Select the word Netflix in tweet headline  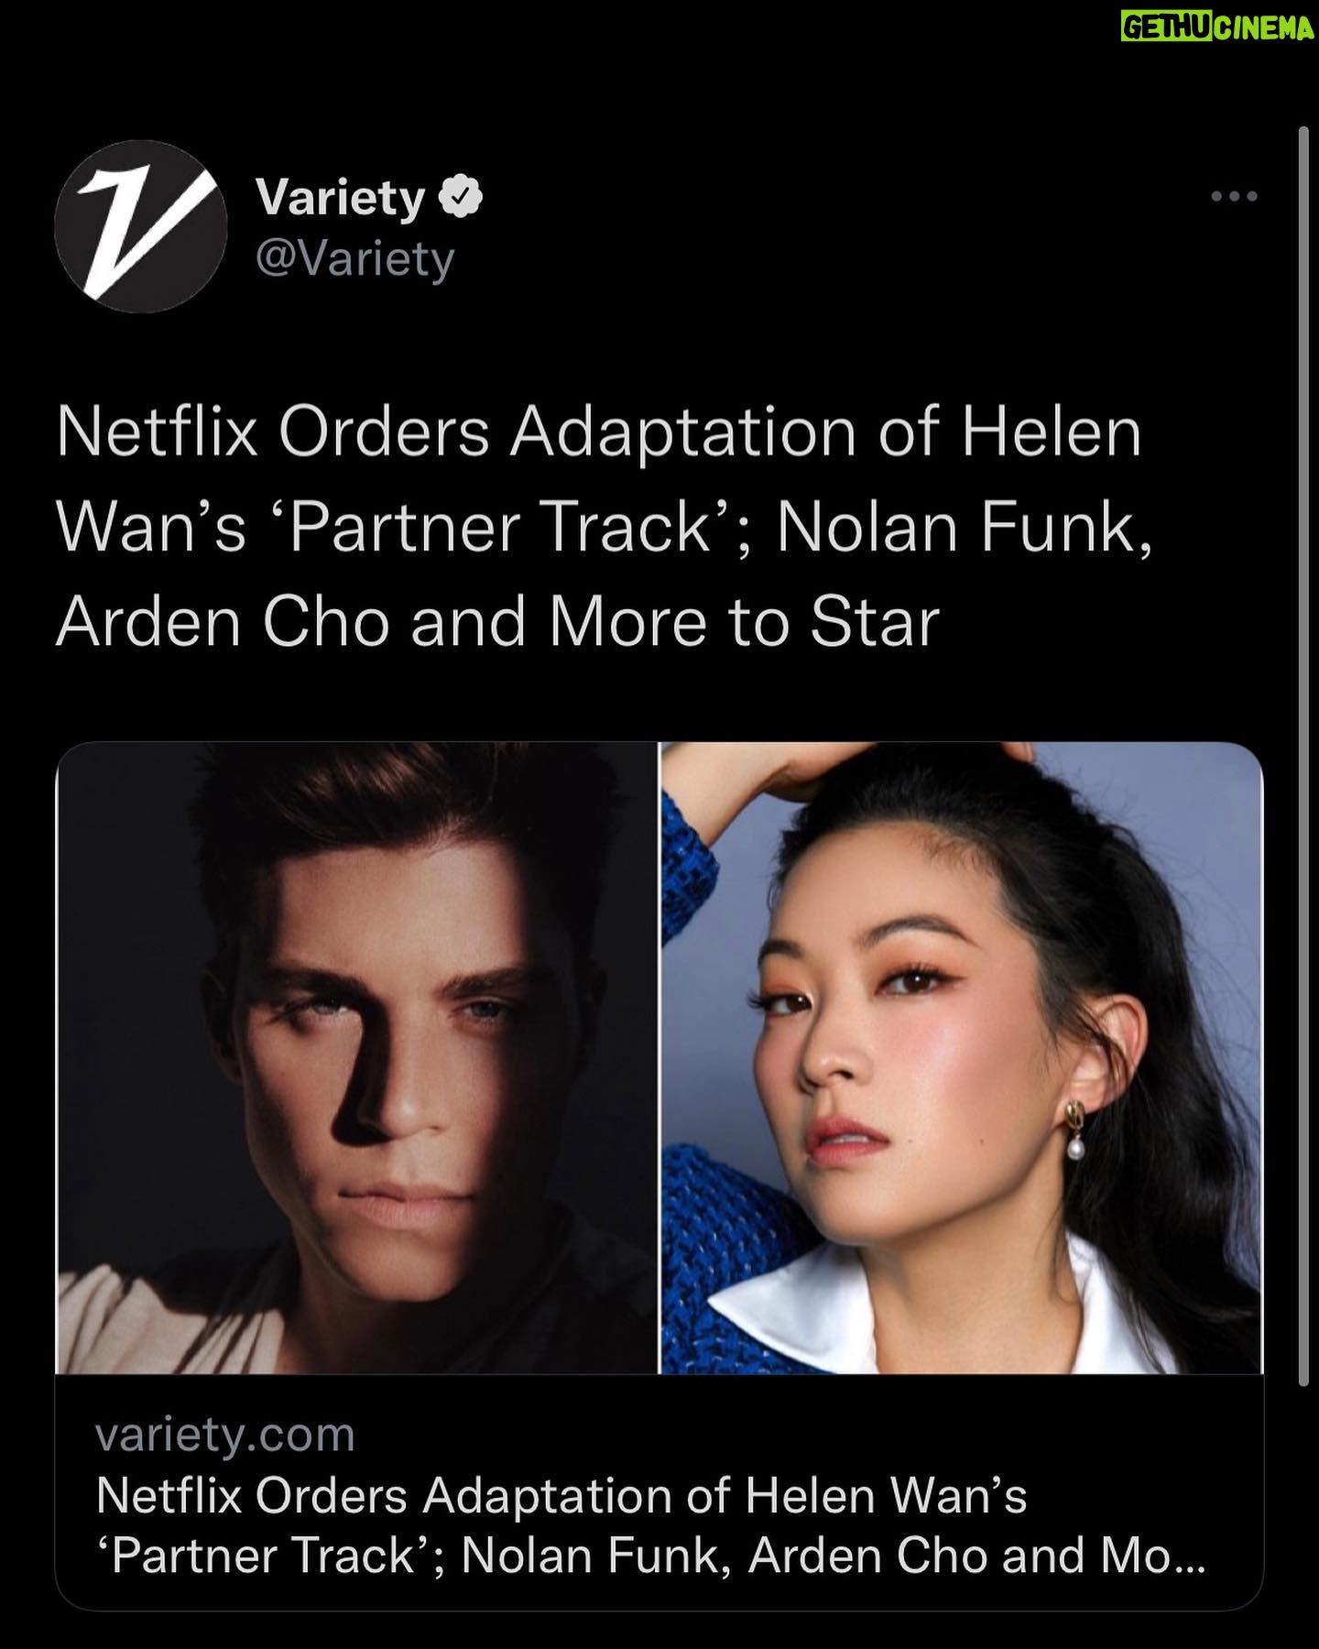coord(158,432)
